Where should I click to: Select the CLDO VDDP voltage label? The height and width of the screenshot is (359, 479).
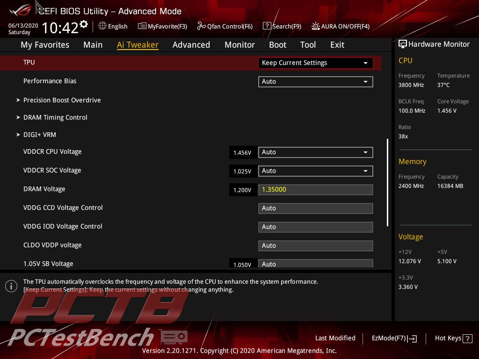(52, 245)
